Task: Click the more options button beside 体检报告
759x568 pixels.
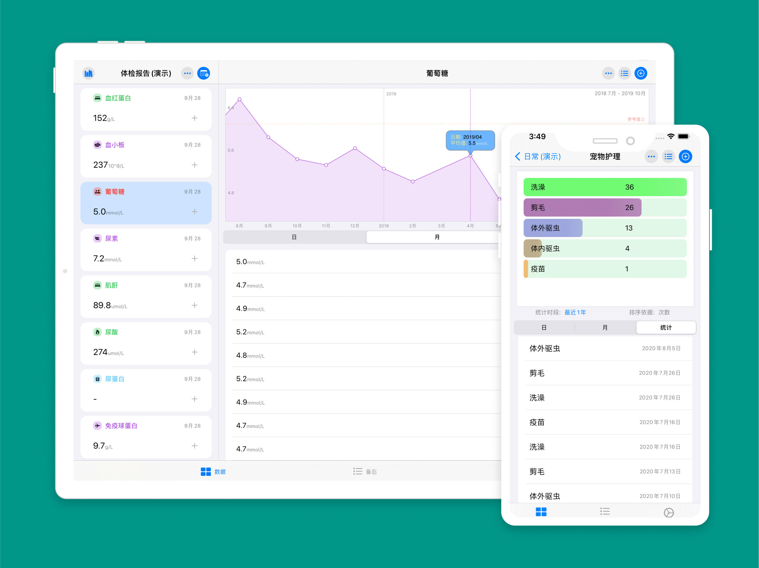Action: [x=187, y=73]
